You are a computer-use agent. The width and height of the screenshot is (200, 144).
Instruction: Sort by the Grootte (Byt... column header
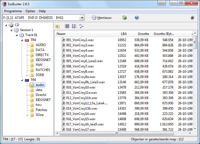(163, 34)
